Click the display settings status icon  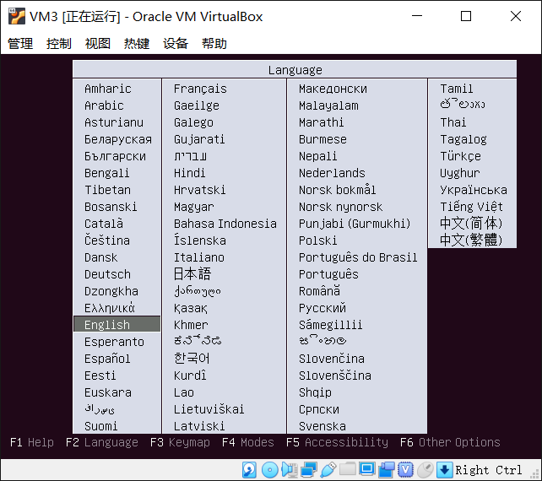[x=366, y=469]
